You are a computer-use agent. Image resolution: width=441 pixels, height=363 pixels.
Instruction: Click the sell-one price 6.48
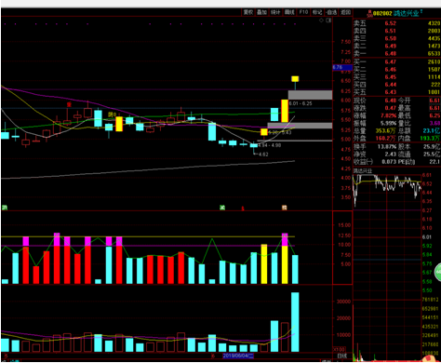click(x=391, y=53)
